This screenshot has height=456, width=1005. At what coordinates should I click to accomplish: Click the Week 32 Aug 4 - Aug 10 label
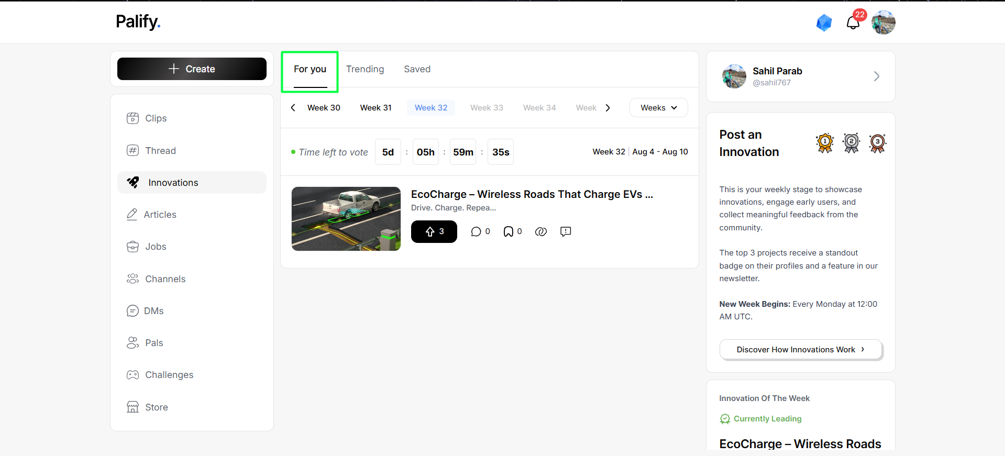click(x=640, y=152)
